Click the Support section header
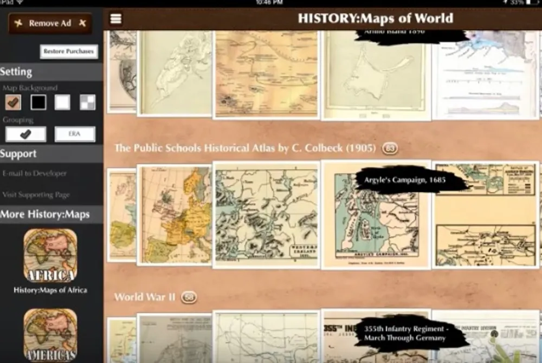The image size is (542, 363). coord(51,154)
